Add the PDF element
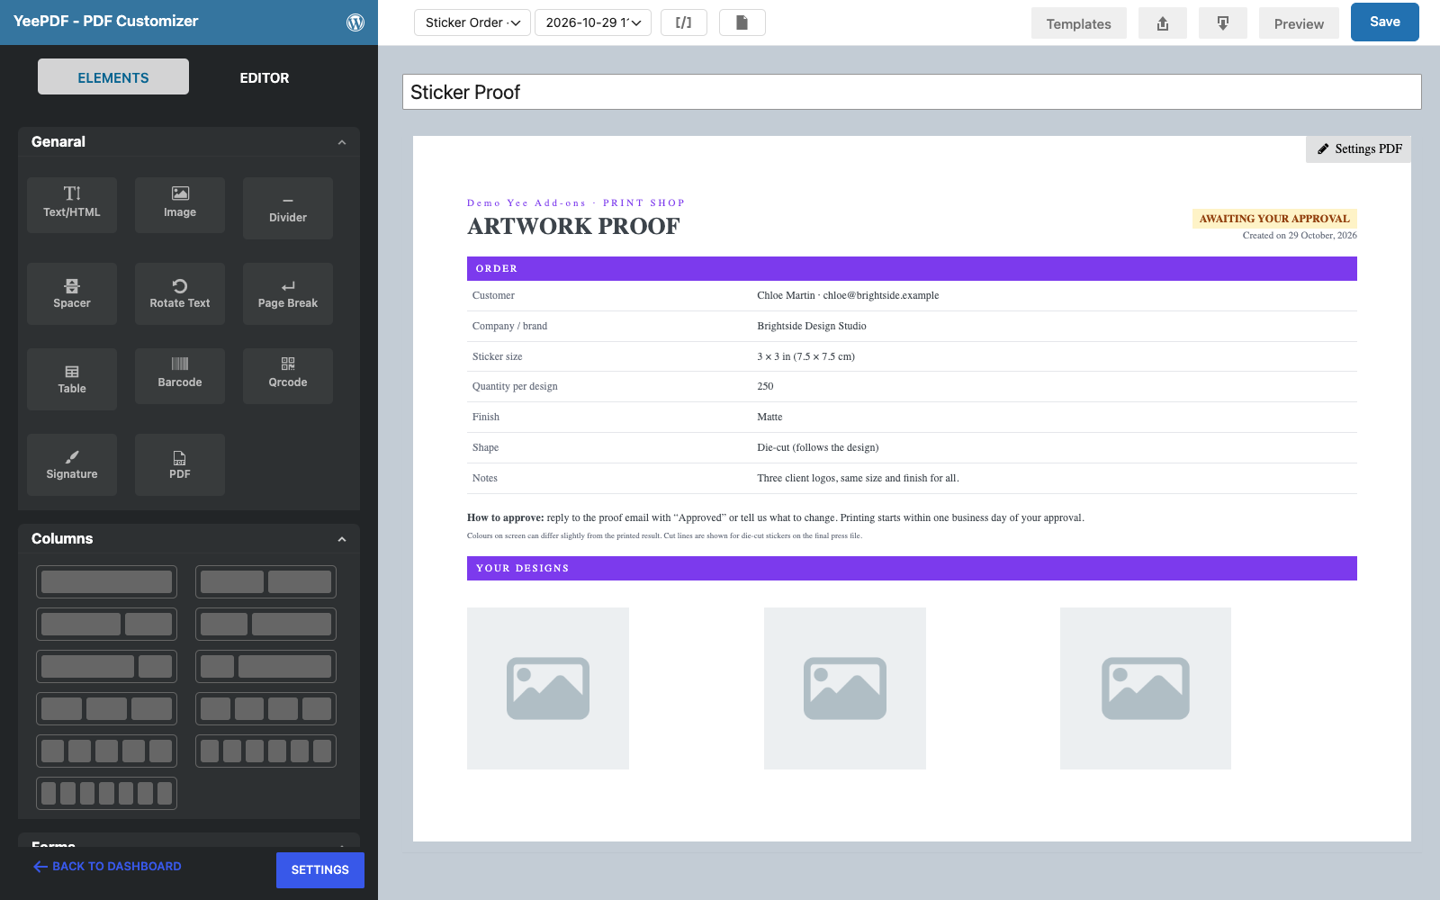The height and width of the screenshot is (900, 1440). click(180, 464)
